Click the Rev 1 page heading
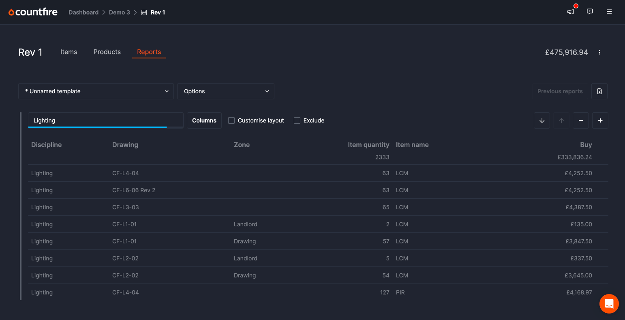 coord(30,52)
